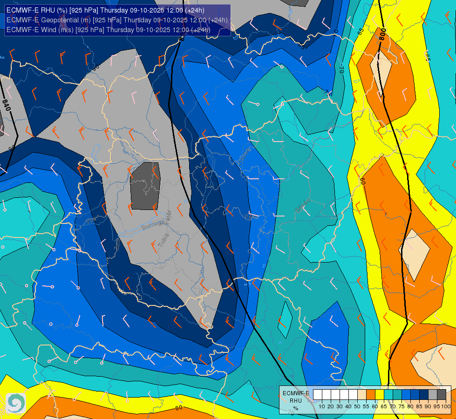Click the Somogy place label on map
The width and height of the screenshot is (456, 419).
click(154, 224)
